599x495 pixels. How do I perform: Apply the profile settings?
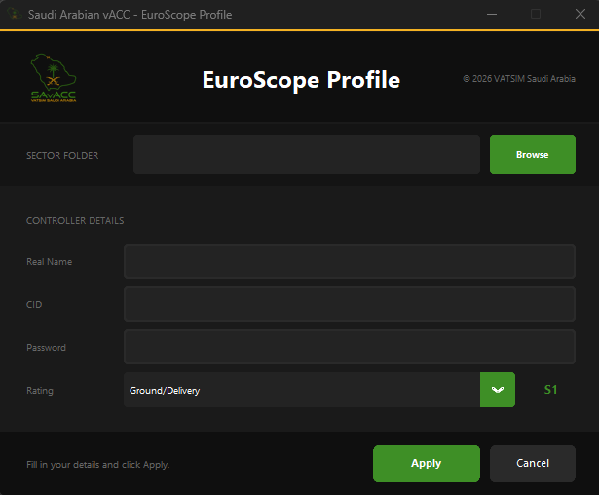coord(427,464)
